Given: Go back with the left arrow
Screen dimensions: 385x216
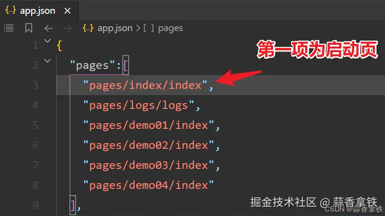Looking at the screenshot, I should (x=49, y=28).
